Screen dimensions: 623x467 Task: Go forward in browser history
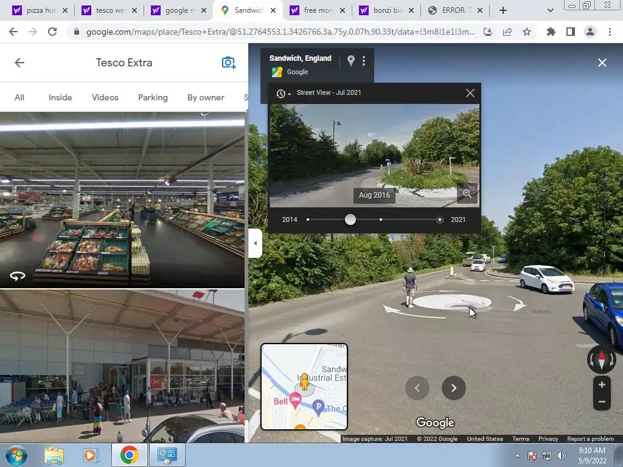[33, 32]
